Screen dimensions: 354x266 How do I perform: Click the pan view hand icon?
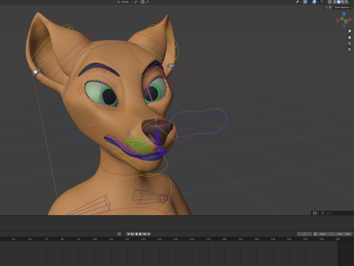click(x=350, y=38)
